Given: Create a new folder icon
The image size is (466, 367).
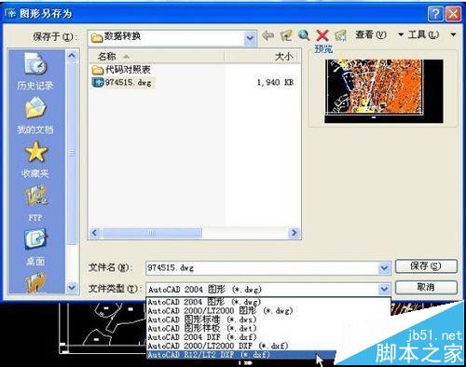Looking at the screenshot, I should pyautogui.click(x=341, y=35).
